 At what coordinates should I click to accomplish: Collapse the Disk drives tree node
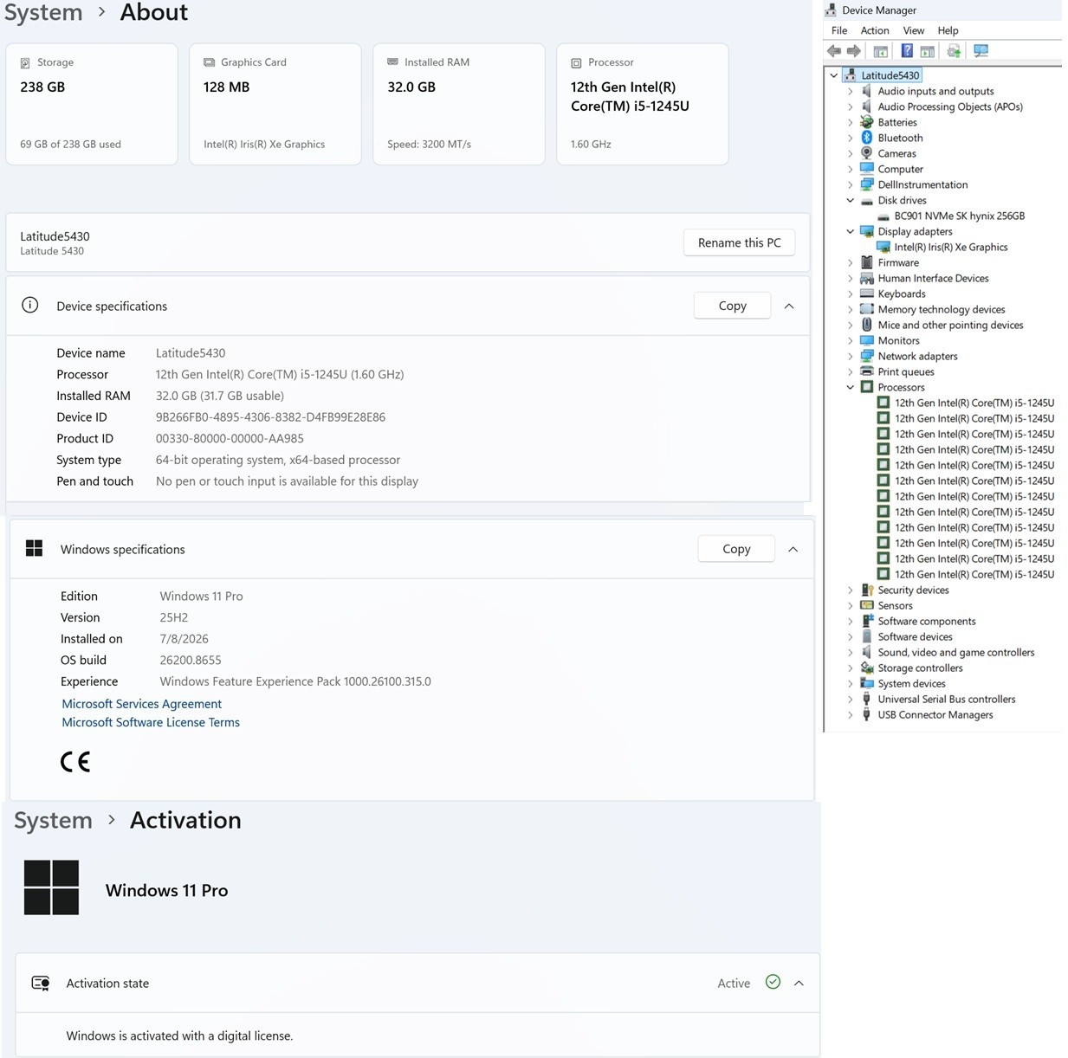851,200
